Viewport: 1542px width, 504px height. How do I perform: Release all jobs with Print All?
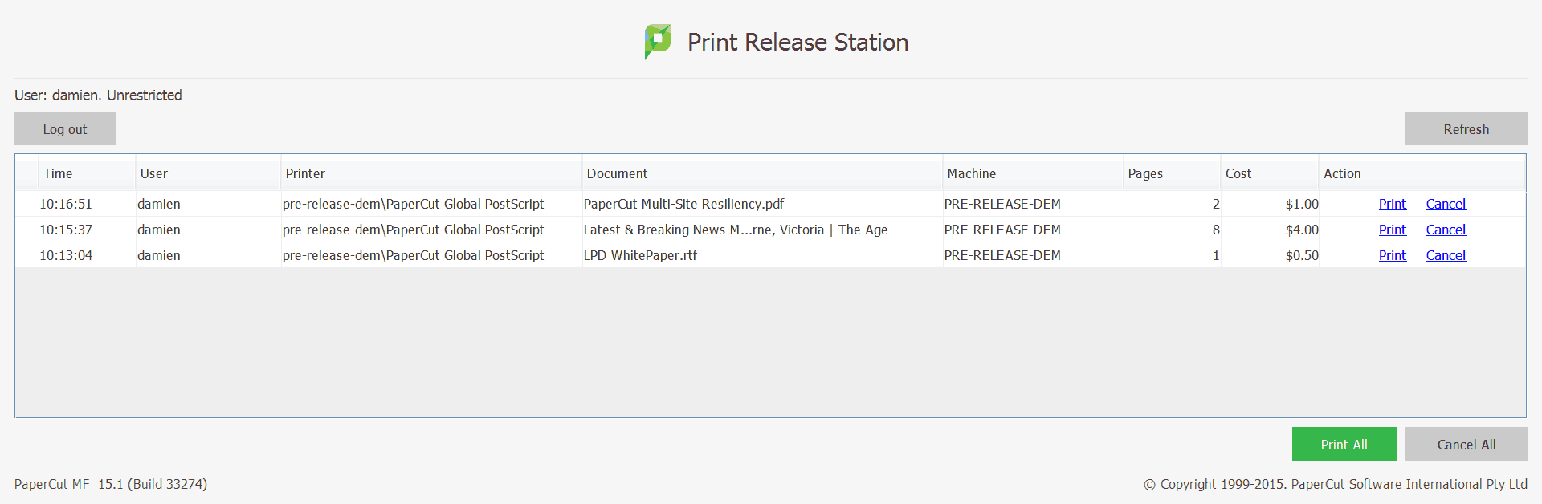1344,444
